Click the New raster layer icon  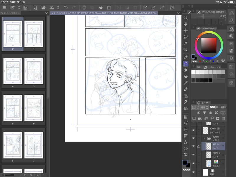[x=194, y=119]
